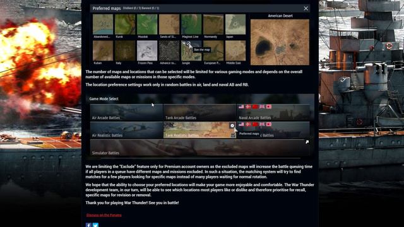Choose Air Realistic Battles game mode
The height and width of the screenshot is (227, 404).
click(x=126, y=130)
